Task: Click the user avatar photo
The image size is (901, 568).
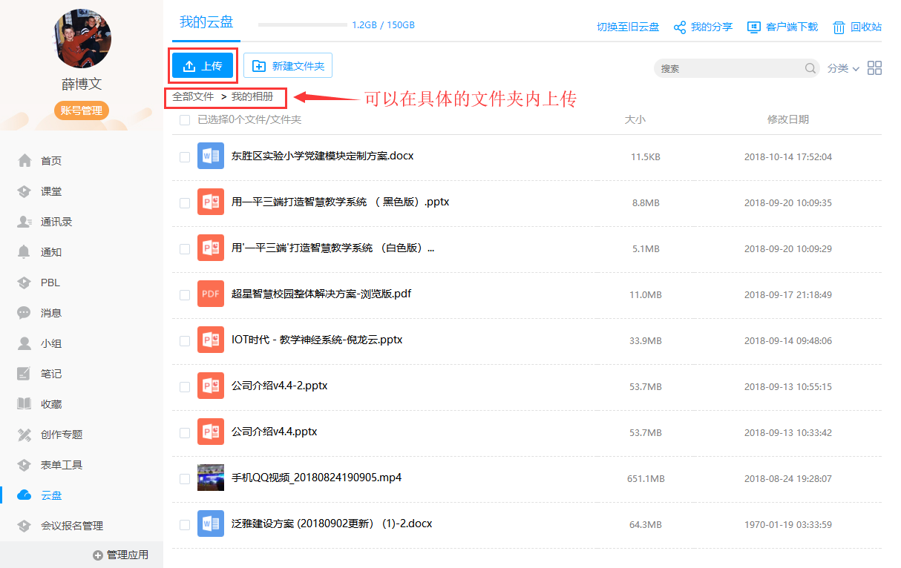Action: [82, 39]
